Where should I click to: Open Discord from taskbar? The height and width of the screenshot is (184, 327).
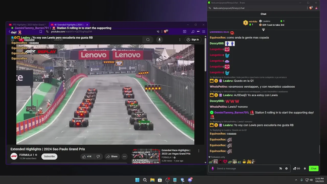click(x=190, y=180)
